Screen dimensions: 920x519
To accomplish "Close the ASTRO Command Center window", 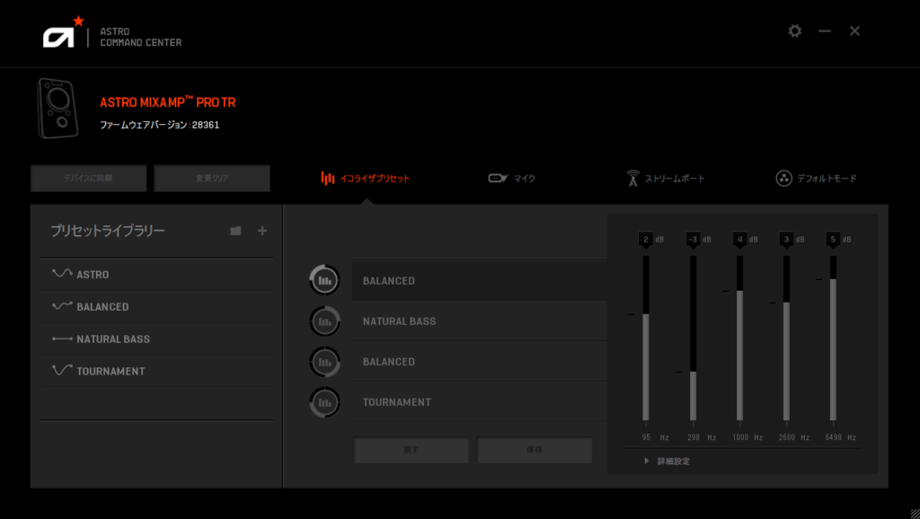I will pos(855,31).
